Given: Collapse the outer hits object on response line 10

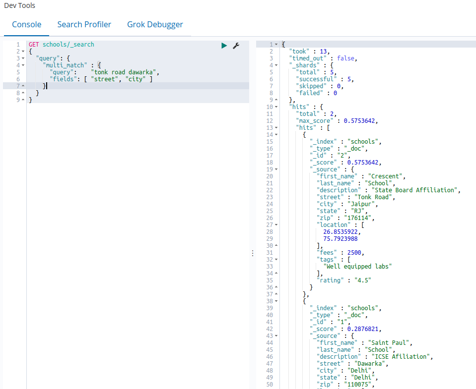Looking at the screenshot, I should [x=276, y=107].
